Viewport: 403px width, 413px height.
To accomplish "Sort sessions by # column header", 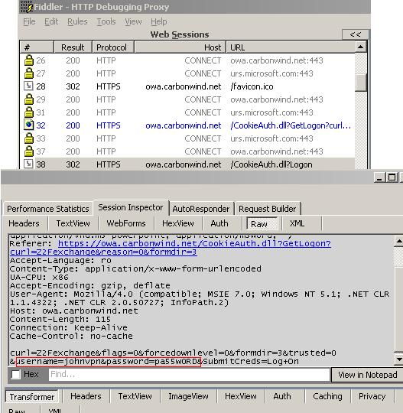I will (37, 47).
